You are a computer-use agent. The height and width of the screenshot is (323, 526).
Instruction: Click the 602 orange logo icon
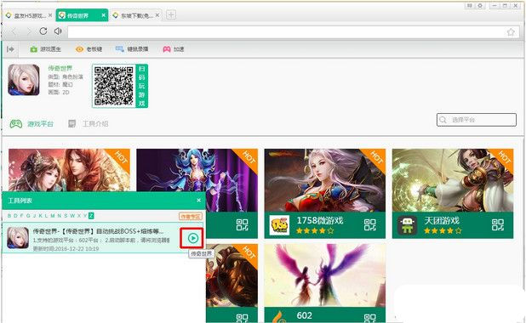coord(279,317)
